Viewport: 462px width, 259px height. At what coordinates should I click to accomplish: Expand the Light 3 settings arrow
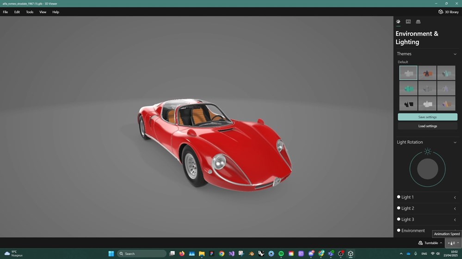[455, 220]
